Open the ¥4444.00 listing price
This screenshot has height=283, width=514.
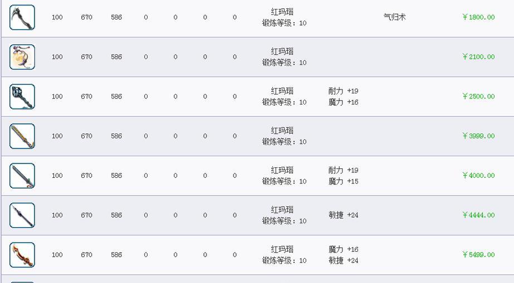click(478, 215)
